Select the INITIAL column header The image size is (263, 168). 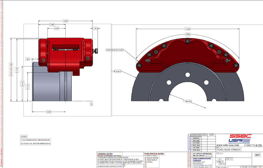click(x=204, y=135)
